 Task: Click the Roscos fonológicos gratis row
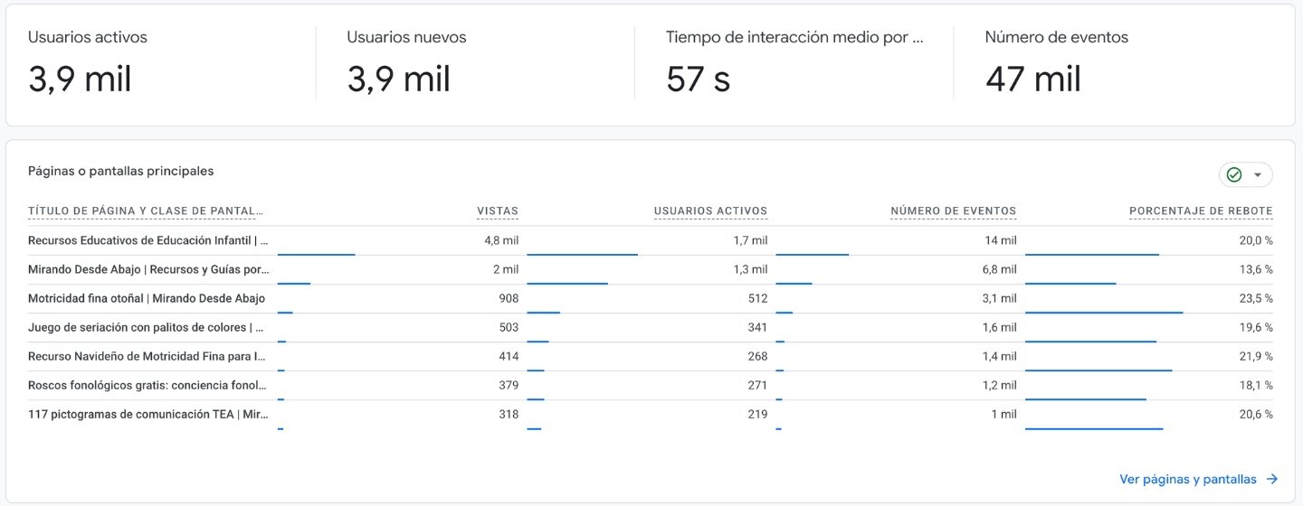[x=147, y=385]
